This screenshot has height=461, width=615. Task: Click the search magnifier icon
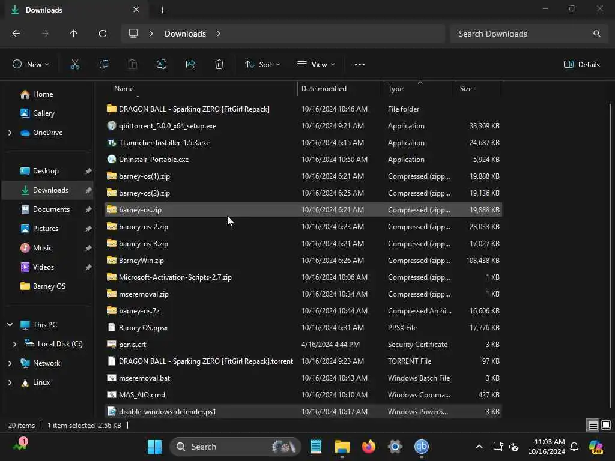(596, 34)
